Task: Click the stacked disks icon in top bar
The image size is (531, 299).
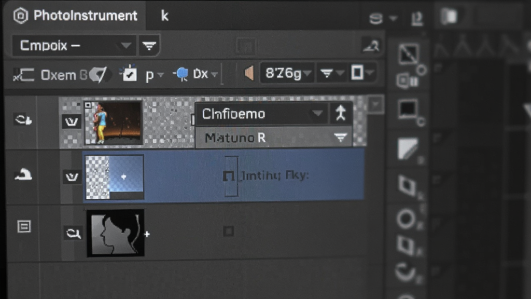Action: [375, 18]
